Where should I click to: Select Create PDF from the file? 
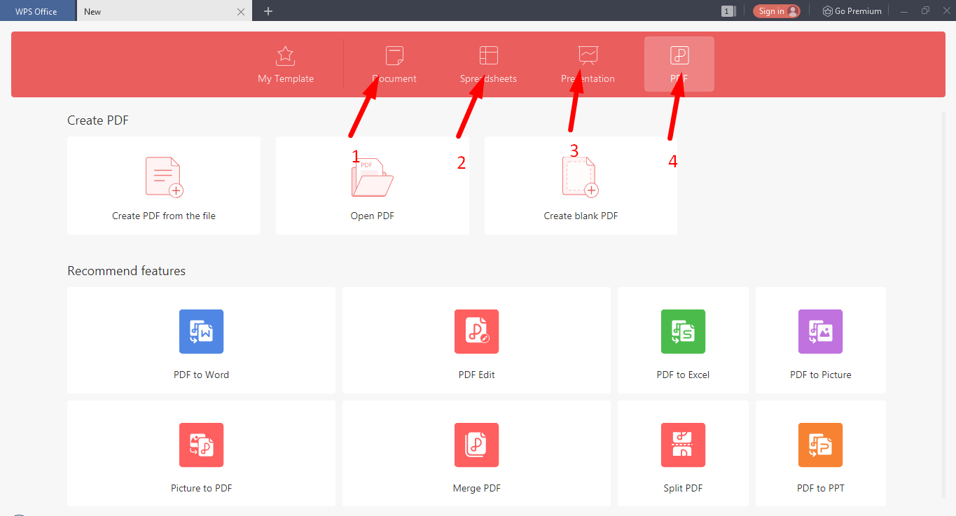[x=163, y=186]
